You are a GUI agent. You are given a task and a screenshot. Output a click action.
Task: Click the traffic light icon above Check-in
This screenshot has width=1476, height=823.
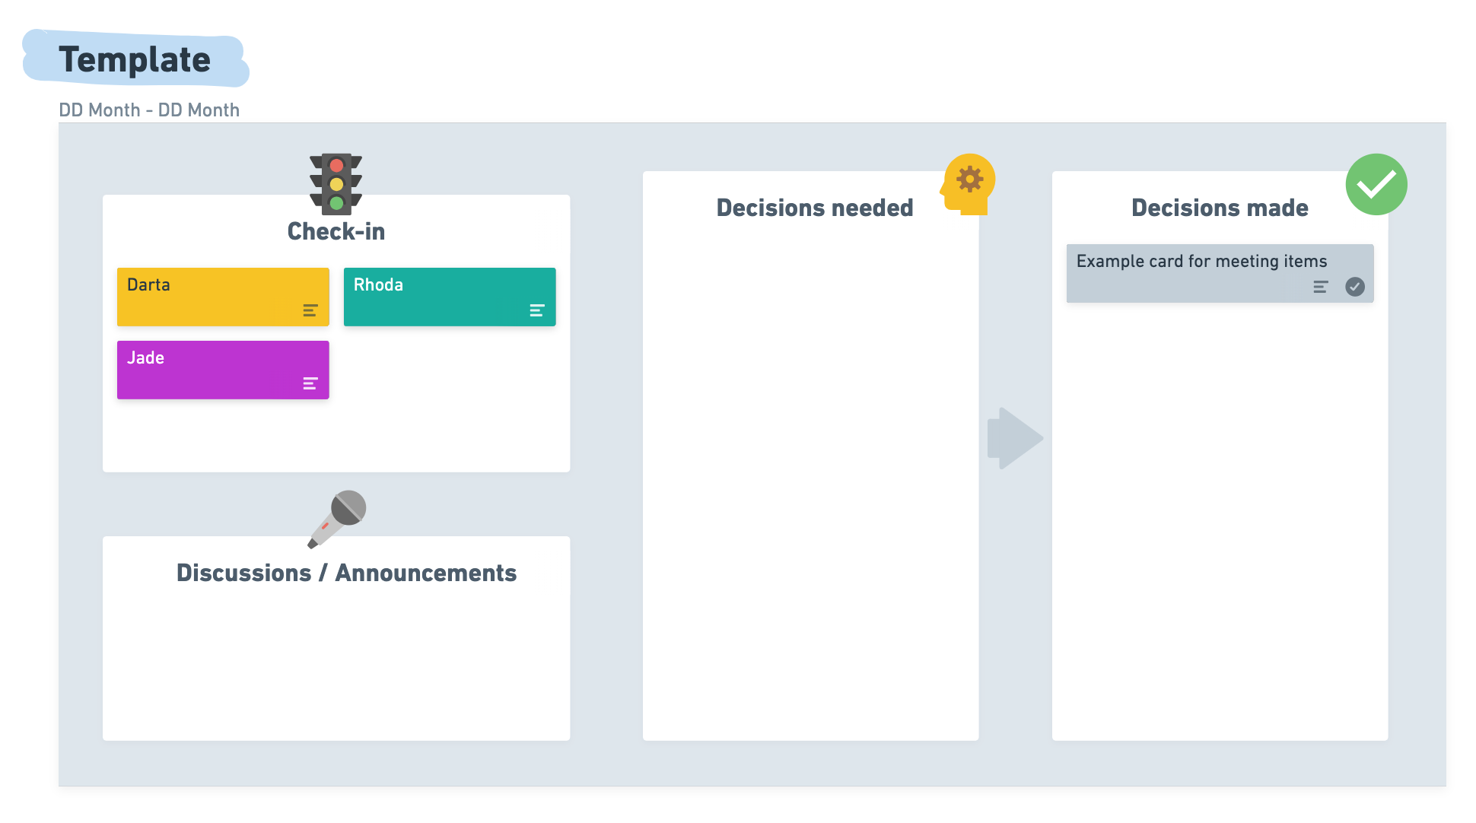pos(336,184)
